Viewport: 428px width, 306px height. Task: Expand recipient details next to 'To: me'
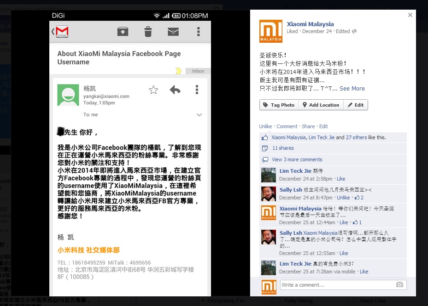coord(199,115)
